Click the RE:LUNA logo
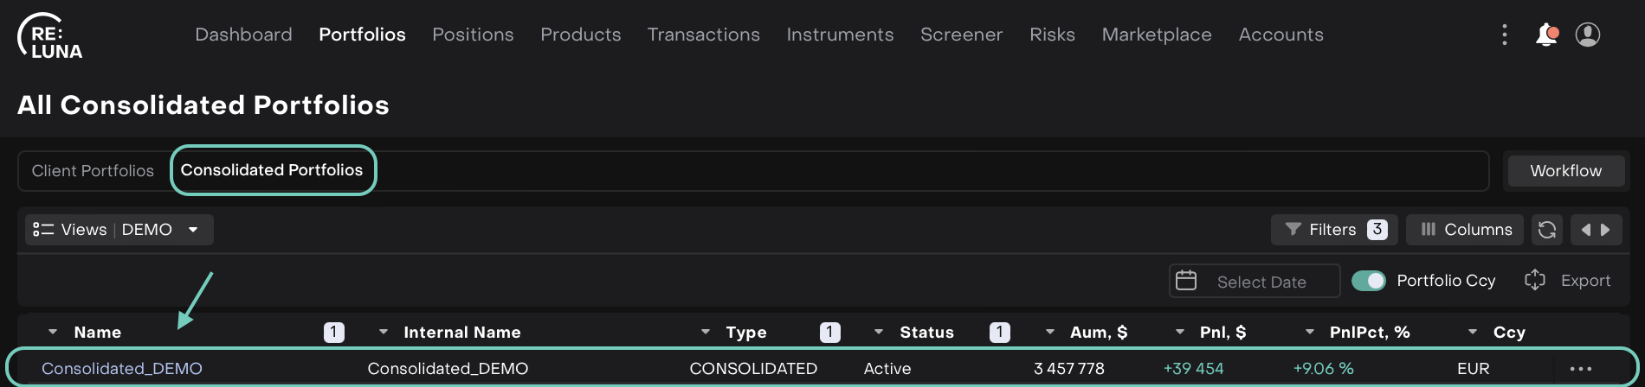The width and height of the screenshot is (1645, 387). point(50,36)
